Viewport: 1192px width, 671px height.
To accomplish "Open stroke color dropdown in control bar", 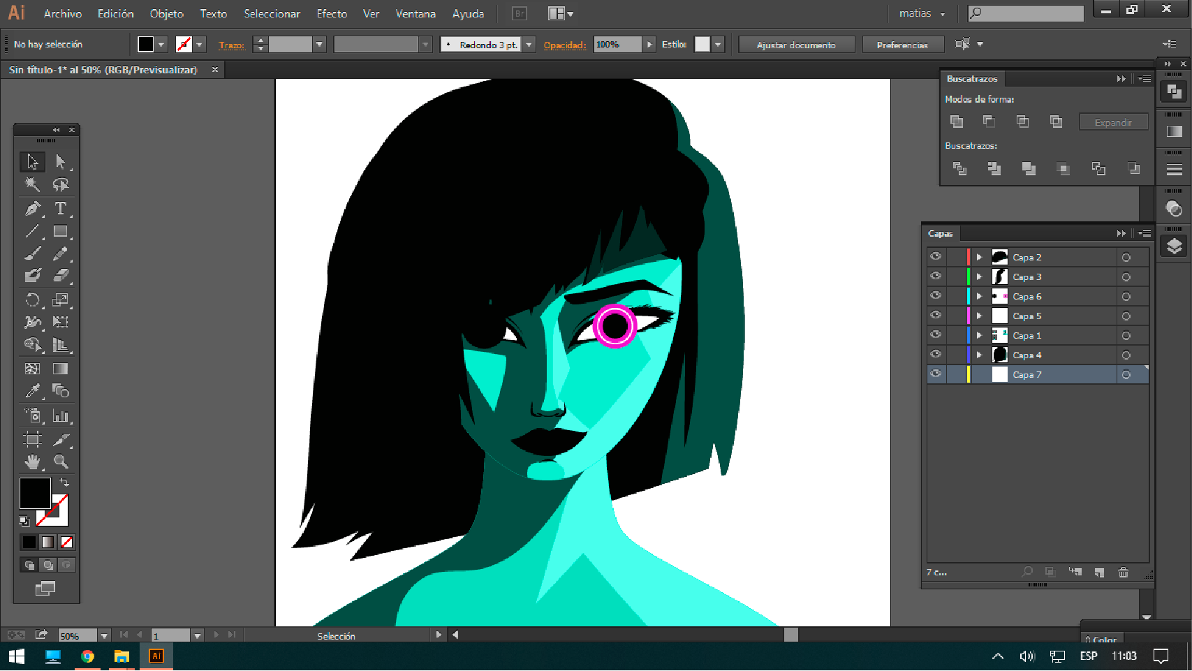I will point(200,45).
